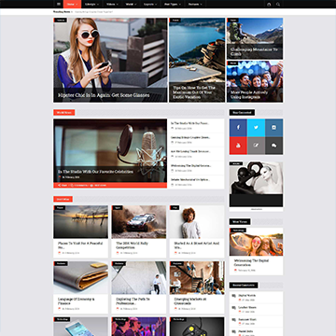
Task: Expand the Videos menu dropdown
Action: tap(112, 4)
